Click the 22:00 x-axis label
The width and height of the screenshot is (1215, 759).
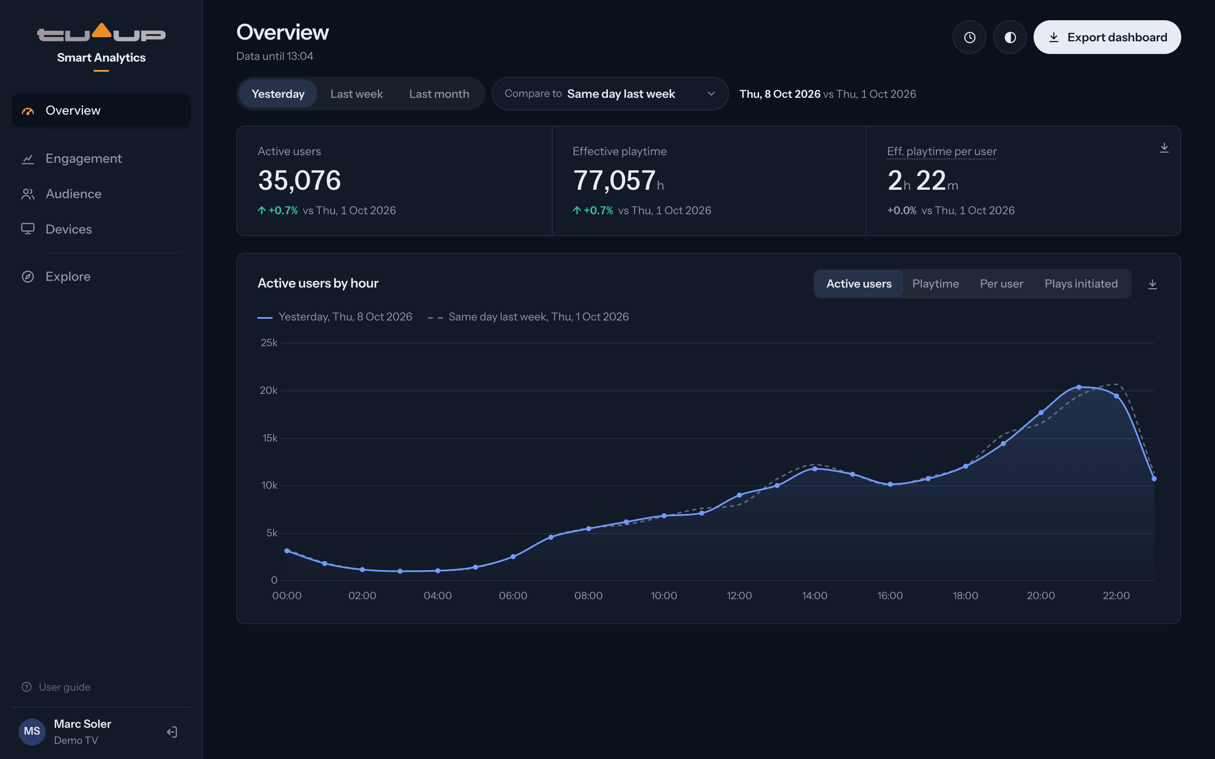click(x=1115, y=596)
